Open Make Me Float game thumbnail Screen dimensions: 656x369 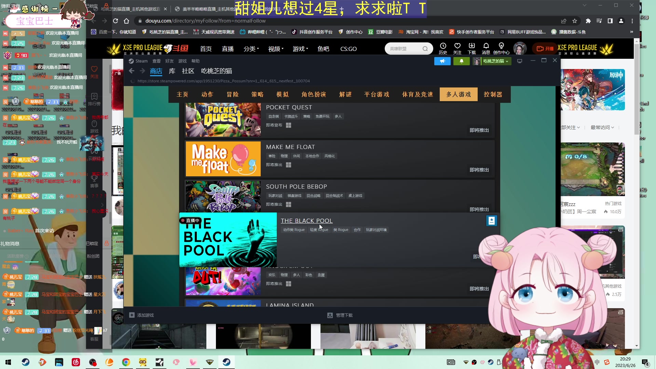pyautogui.click(x=223, y=159)
